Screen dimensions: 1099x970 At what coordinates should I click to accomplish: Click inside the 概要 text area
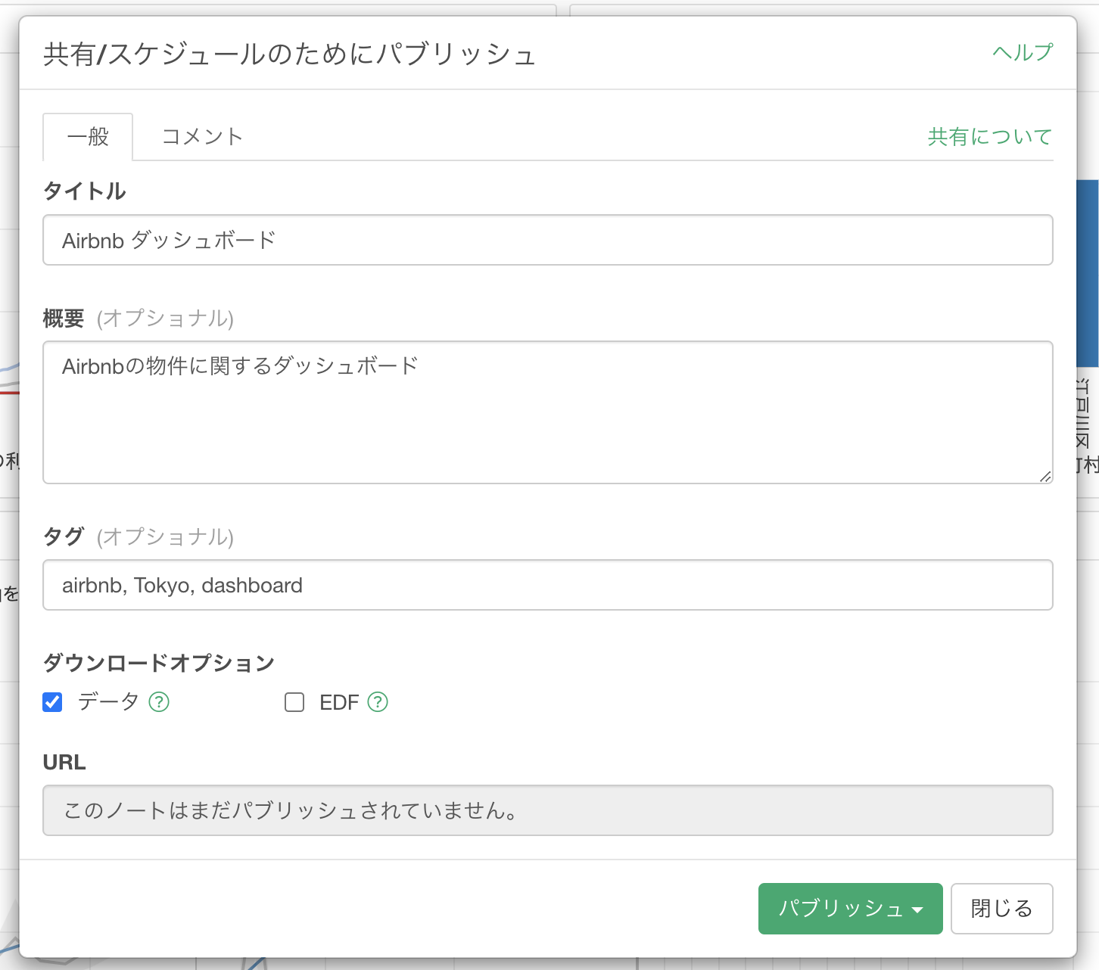[548, 412]
